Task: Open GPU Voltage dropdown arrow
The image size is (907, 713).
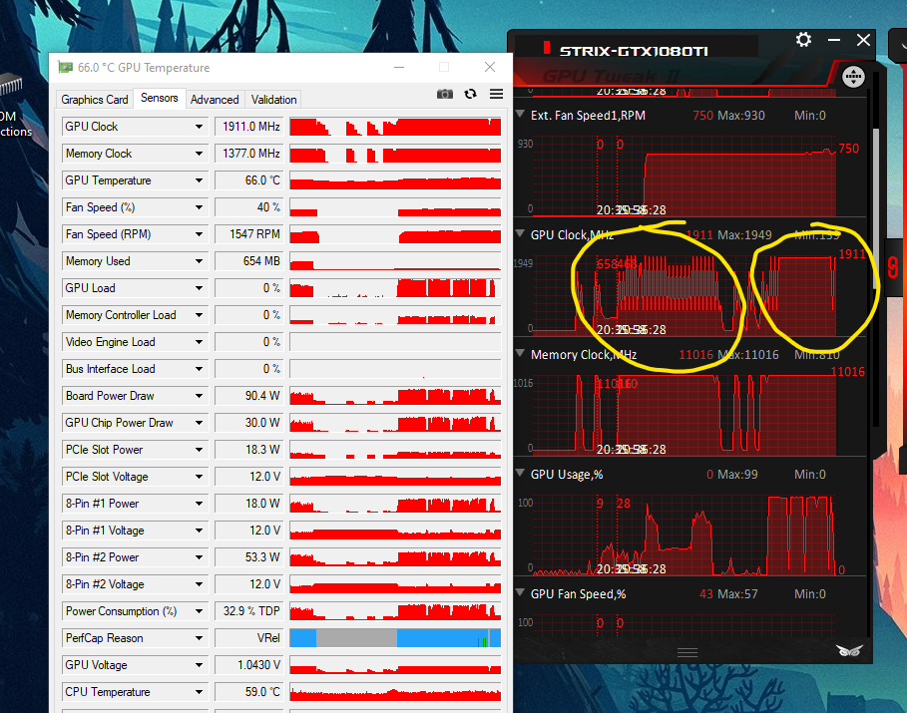Action: click(199, 665)
